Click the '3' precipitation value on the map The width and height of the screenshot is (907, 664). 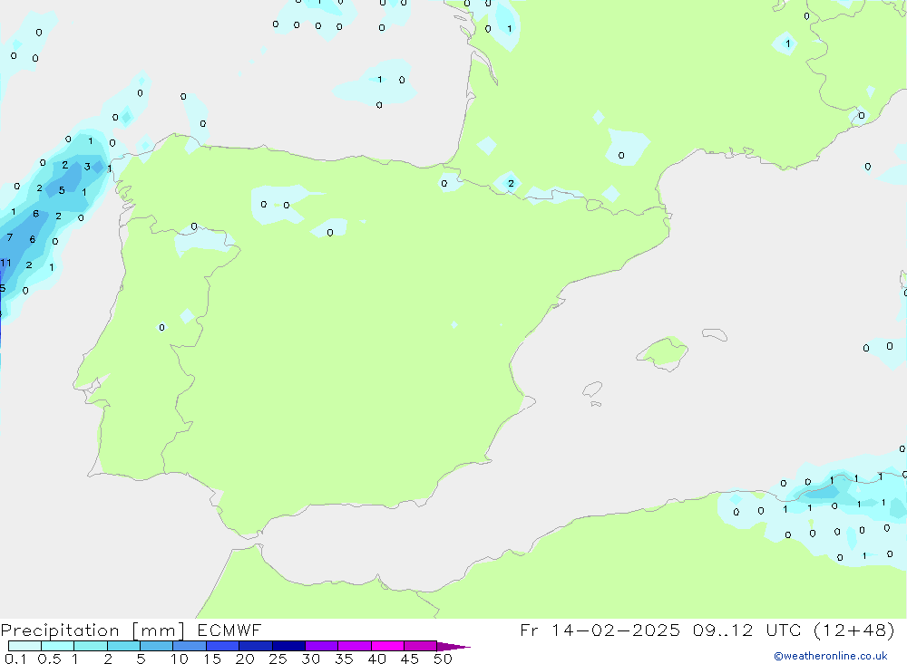87,167
